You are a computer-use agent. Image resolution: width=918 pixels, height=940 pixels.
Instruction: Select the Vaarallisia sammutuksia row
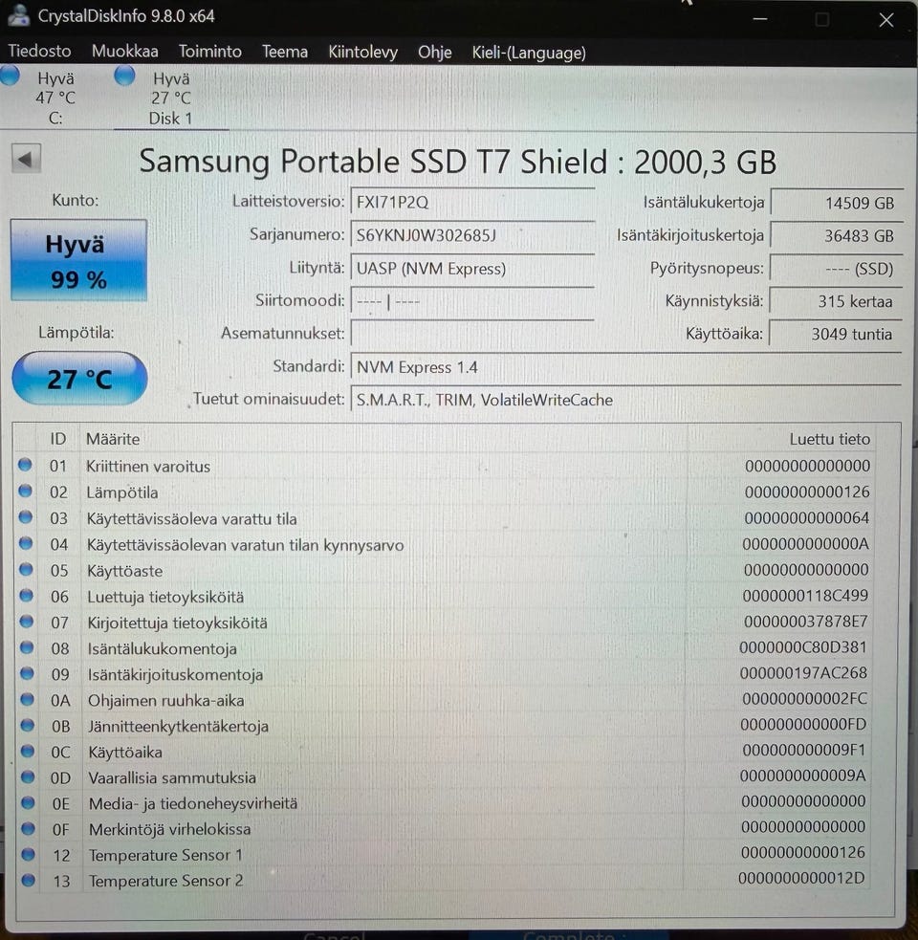(x=444, y=776)
